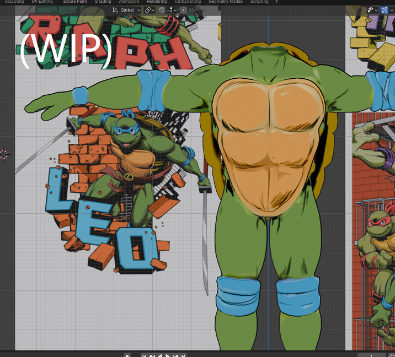
Task: Play the animation in reverse
Action: click(160, 356)
